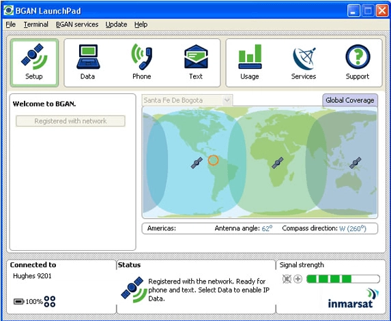The width and height of the screenshot is (391, 321).
Task: Click the Registered with network button
Action: tap(70, 121)
